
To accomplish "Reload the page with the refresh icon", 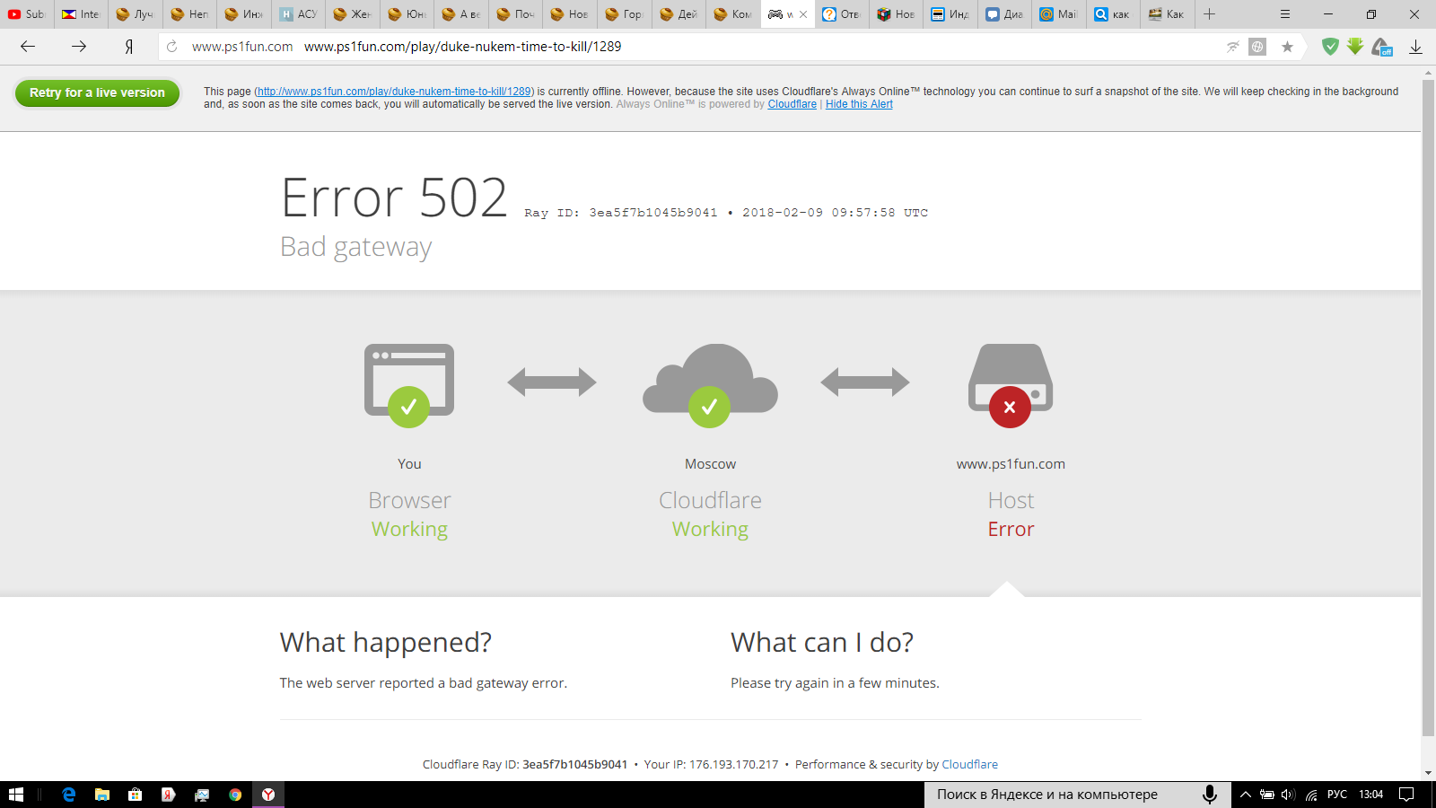I will [172, 47].
